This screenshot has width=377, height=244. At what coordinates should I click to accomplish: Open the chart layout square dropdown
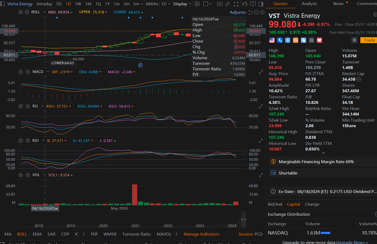coord(208,4)
